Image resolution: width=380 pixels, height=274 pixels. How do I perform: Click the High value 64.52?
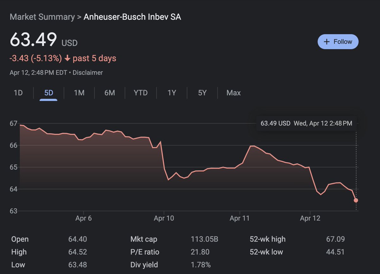[x=78, y=252]
